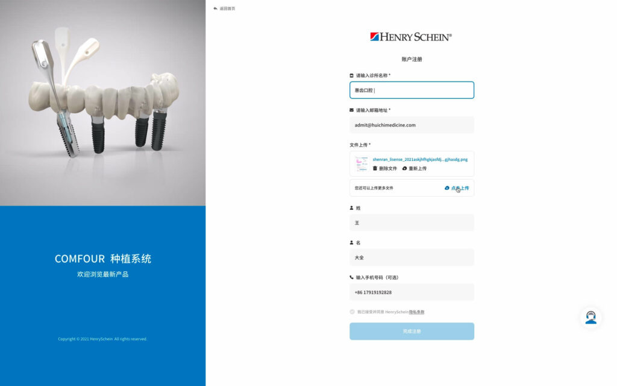This screenshot has height=386, width=617.
Task: Click the 完成注册 submit button
Action: click(x=412, y=331)
